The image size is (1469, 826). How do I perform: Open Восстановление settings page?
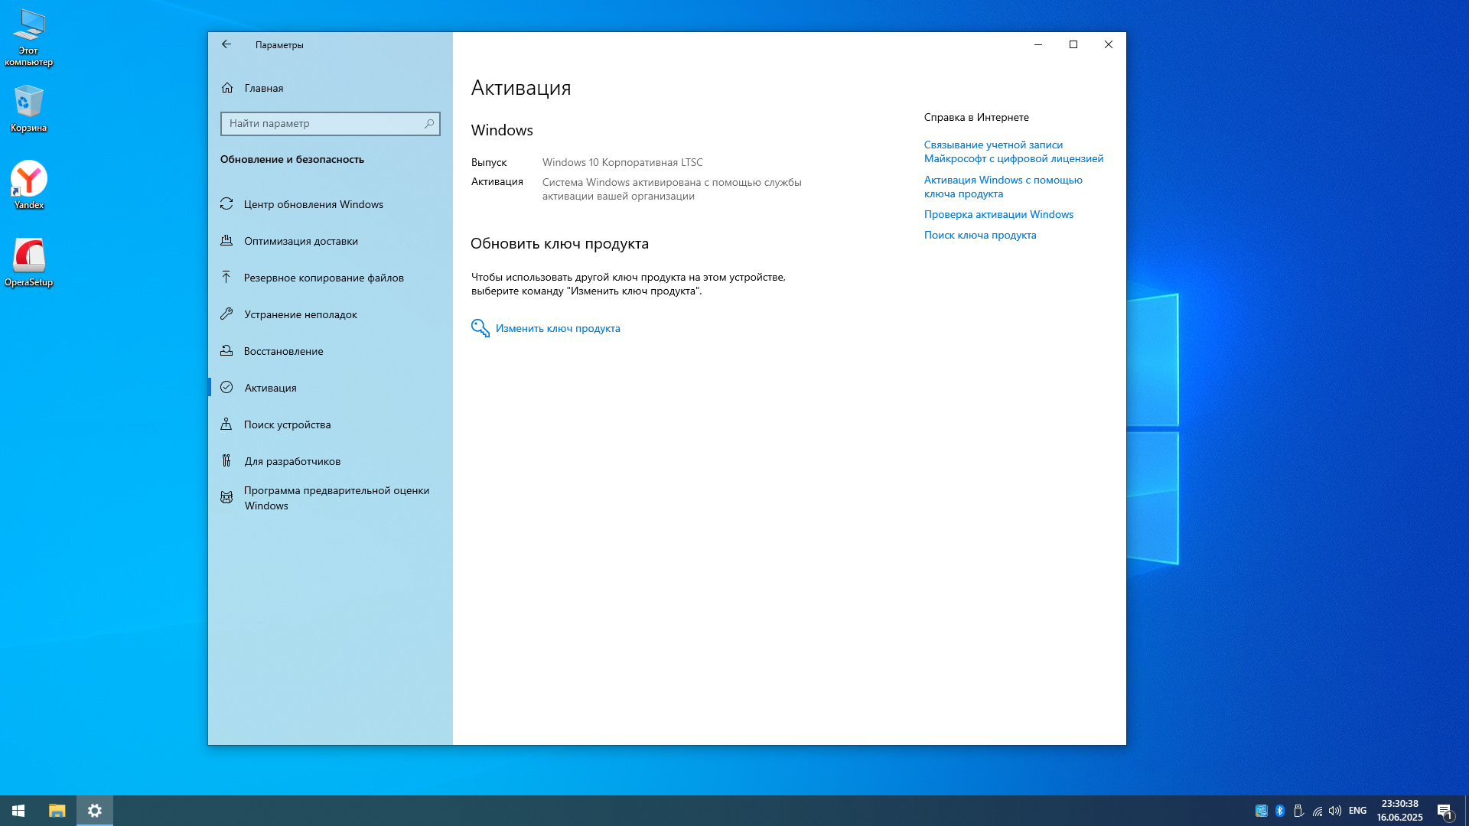[x=283, y=351]
